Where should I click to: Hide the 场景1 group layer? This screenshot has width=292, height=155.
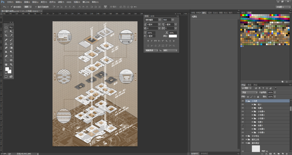(x=243, y=108)
